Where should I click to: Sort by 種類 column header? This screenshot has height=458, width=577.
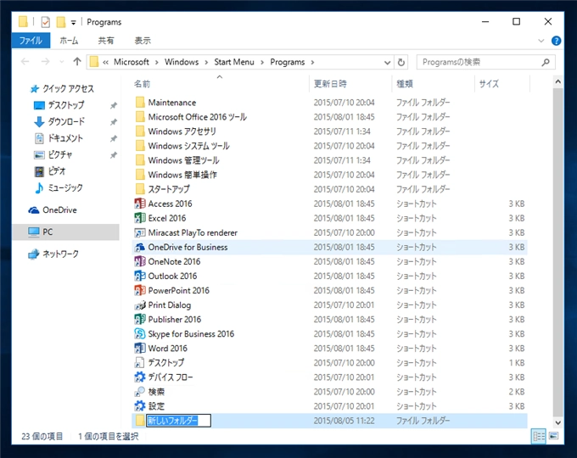point(433,83)
